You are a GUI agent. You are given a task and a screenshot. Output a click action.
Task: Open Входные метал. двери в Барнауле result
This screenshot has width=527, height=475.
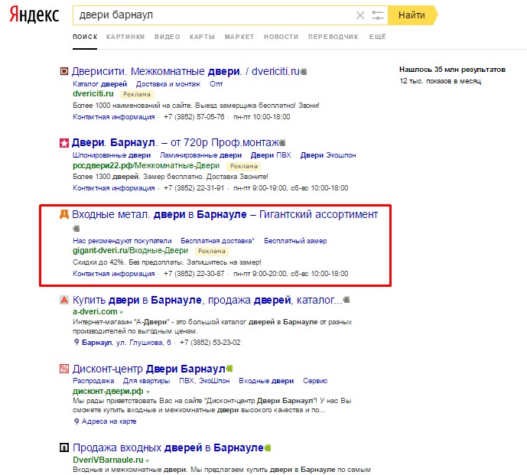click(x=225, y=214)
